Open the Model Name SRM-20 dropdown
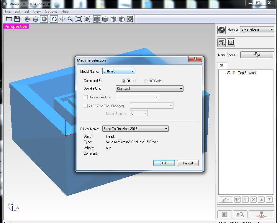Screen dimensions: 277x223 pyautogui.click(x=119, y=71)
